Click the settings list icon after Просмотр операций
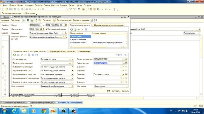 [x=92, y=20]
